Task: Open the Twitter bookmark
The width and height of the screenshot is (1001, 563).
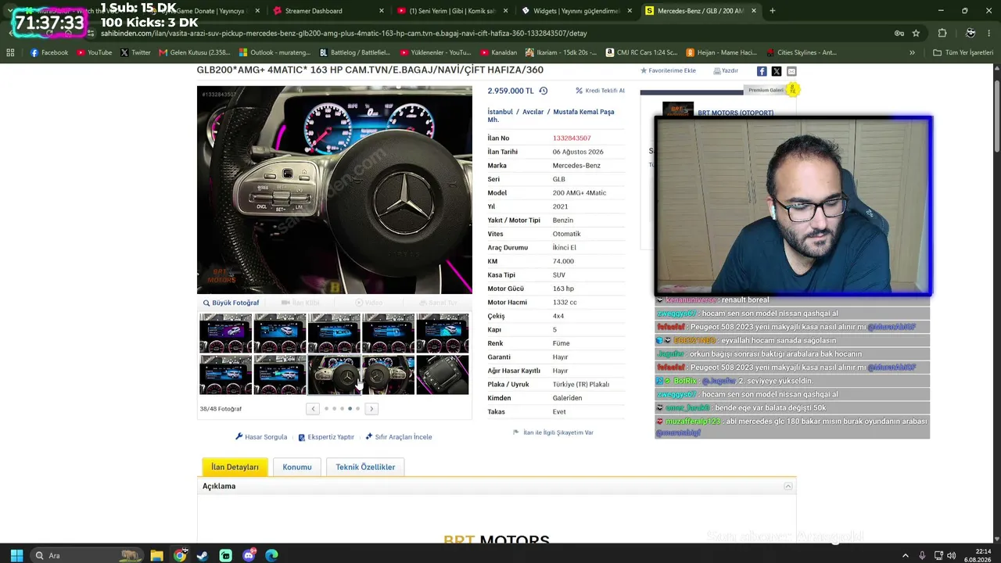Action: point(135,52)
